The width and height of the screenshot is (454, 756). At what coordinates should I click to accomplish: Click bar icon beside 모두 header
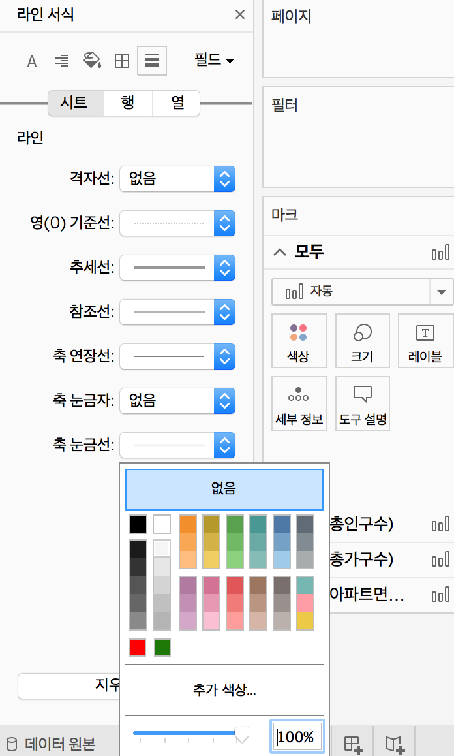pos(440,252)
